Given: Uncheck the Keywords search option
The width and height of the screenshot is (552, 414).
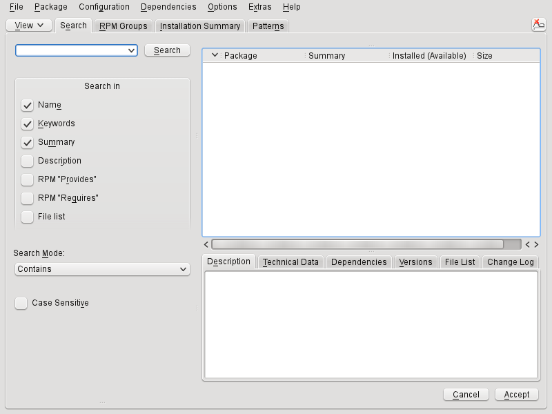Looking at the screenshot, I should [x=28, y=124].
